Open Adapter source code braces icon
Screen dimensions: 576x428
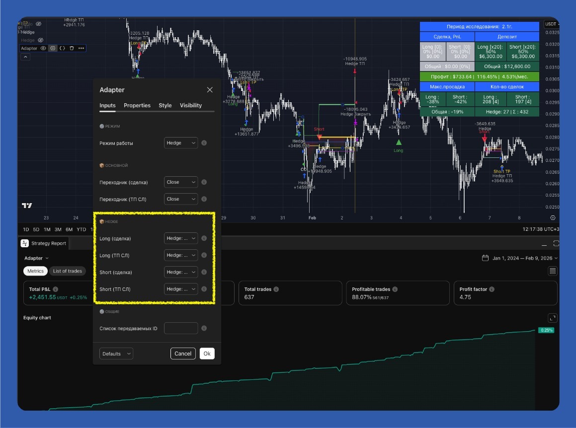63,48
